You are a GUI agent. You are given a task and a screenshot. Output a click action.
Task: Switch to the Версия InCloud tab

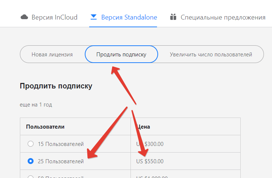coord(54,17)
